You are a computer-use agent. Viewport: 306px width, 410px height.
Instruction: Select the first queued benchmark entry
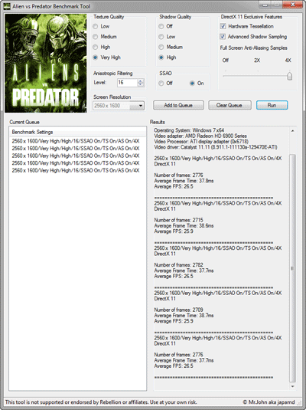(76, 141)
